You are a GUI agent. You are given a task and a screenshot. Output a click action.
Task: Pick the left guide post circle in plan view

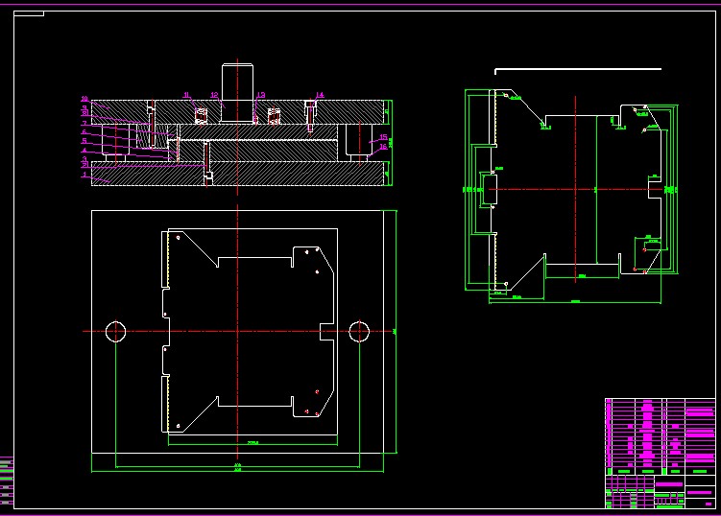point(115,331)
